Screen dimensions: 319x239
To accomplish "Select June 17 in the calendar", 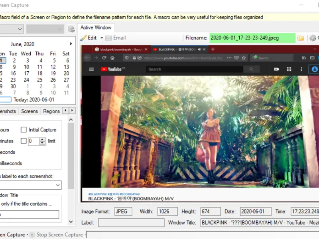I will click(x=26, y=73).
